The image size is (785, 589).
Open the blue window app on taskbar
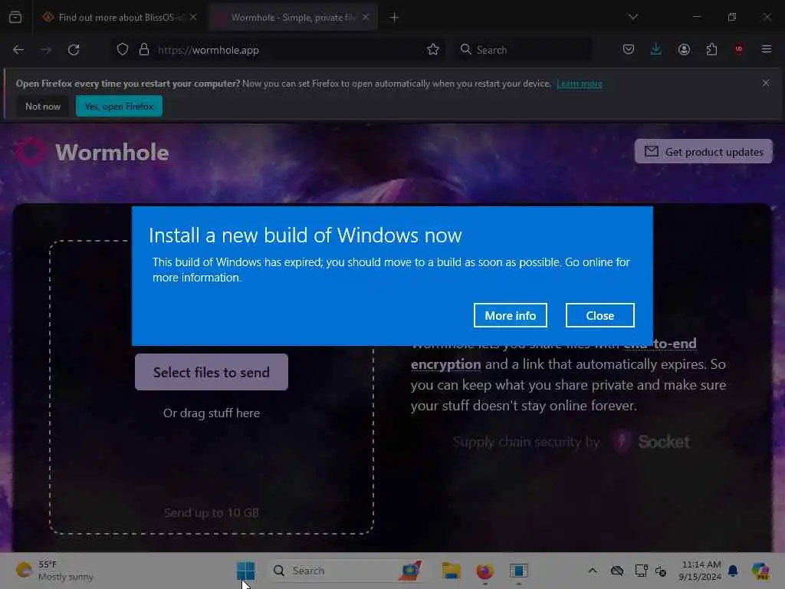[519, 571]
